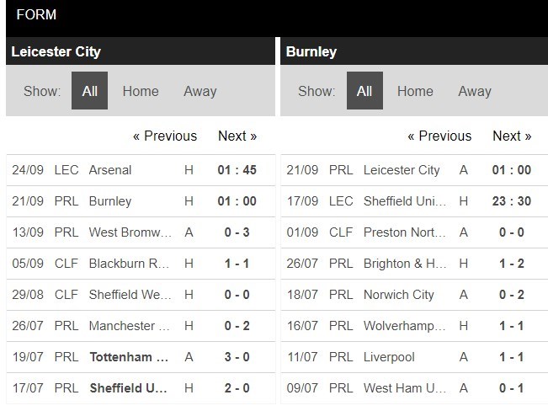
Task: Click the Tottenham match in Leicester's form
Action: (x=131, y=357)
